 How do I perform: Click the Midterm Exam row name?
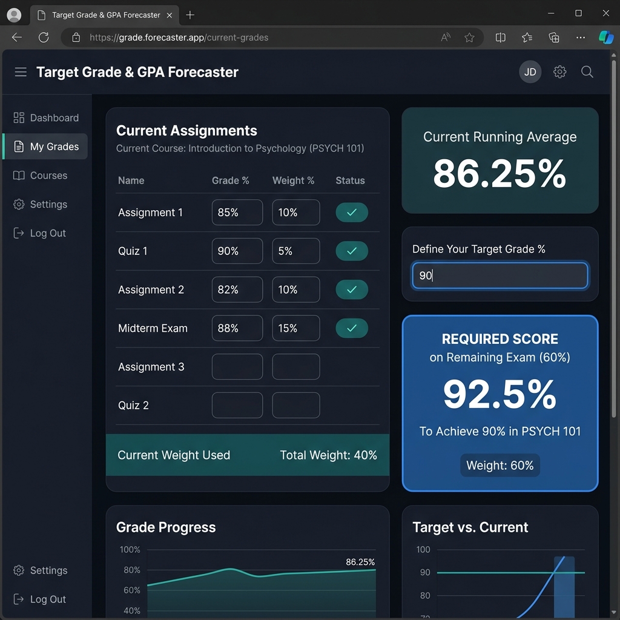pos(153,328)
